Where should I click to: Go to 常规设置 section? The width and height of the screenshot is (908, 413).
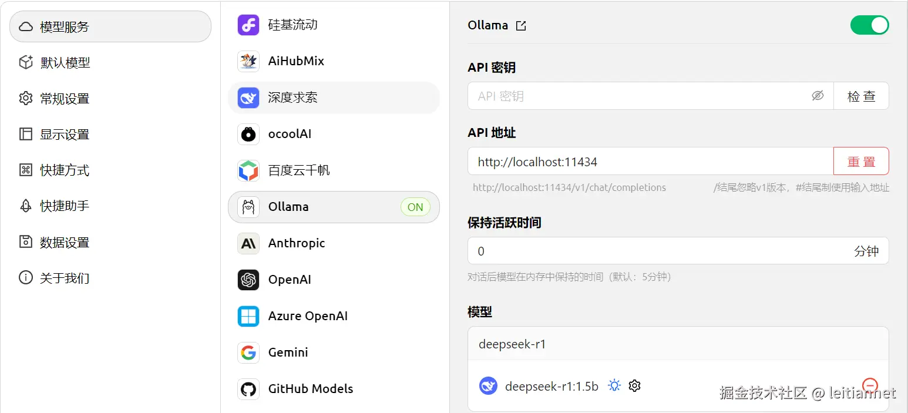coord(110,98)
